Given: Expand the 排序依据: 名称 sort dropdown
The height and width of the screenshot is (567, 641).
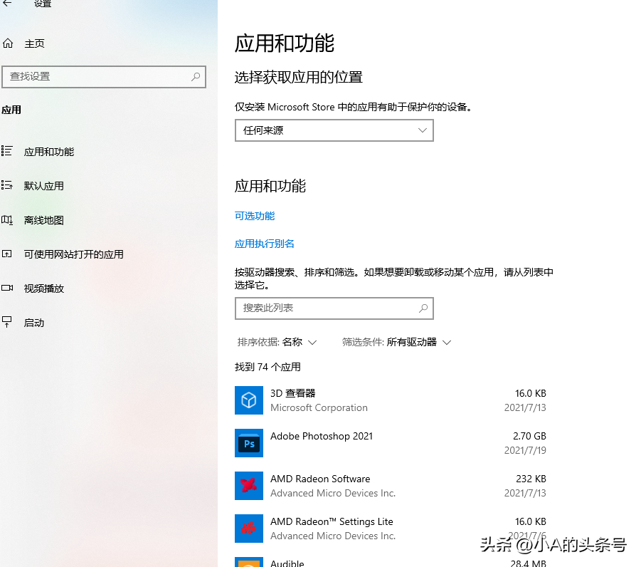Looking at the screenshot, I should coord(277,342).
